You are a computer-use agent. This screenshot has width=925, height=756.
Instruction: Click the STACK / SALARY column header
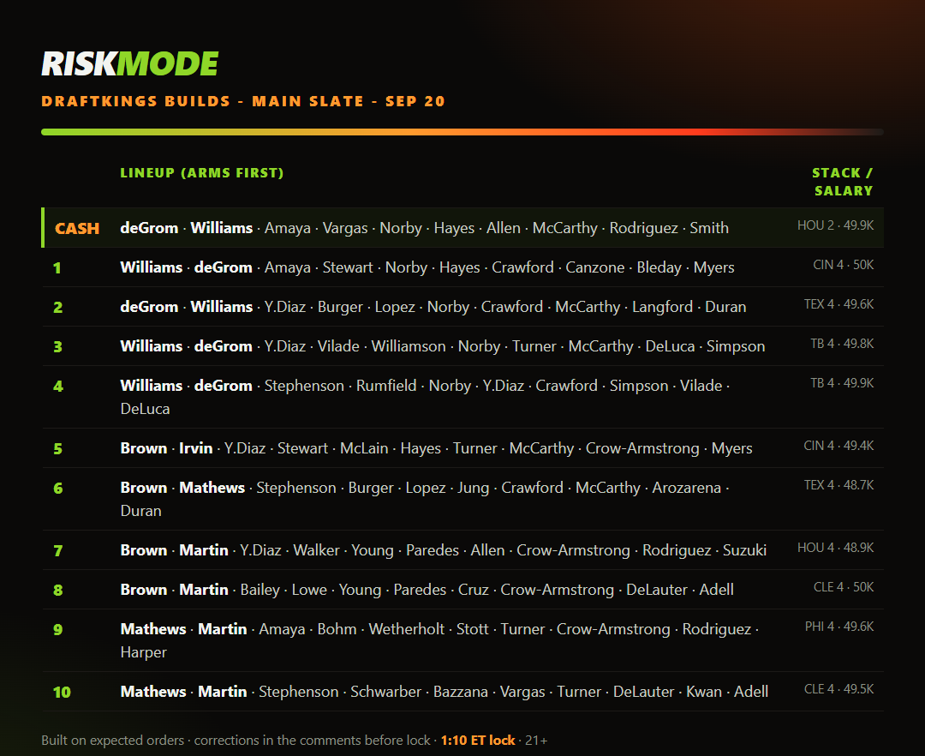(843, 182)
